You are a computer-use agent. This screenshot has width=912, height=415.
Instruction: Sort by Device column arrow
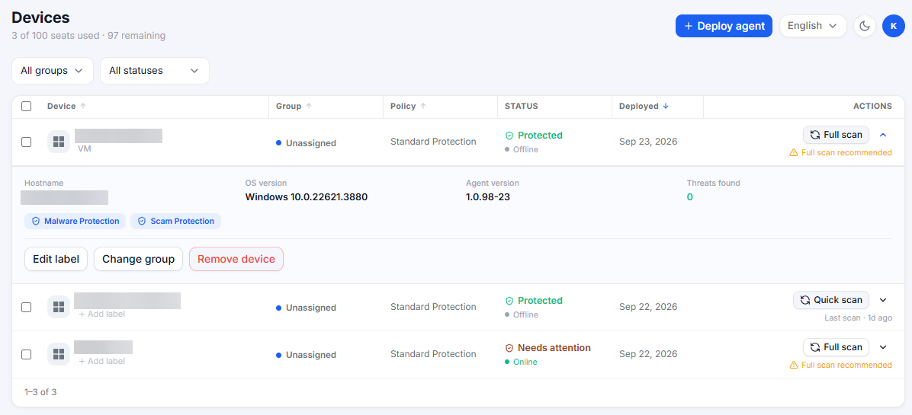tap(82, 106)
